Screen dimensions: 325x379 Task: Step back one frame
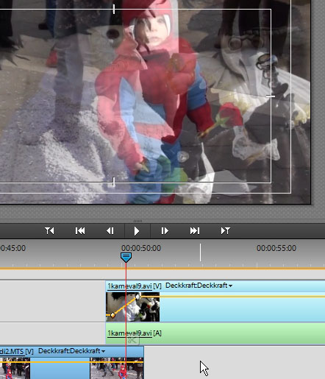(110, 231)
